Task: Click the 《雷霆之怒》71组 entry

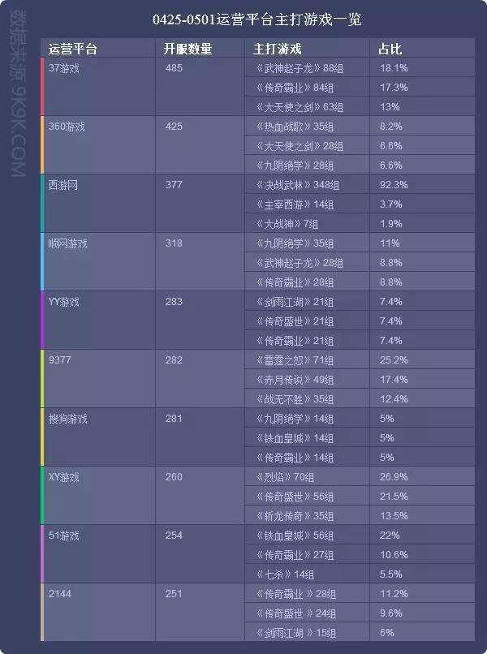Action: click(x=294, y=360)
